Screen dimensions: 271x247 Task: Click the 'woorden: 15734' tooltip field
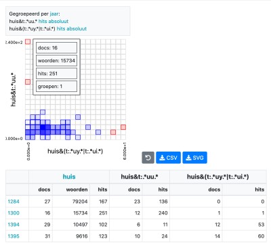click(x=56, y=61)
